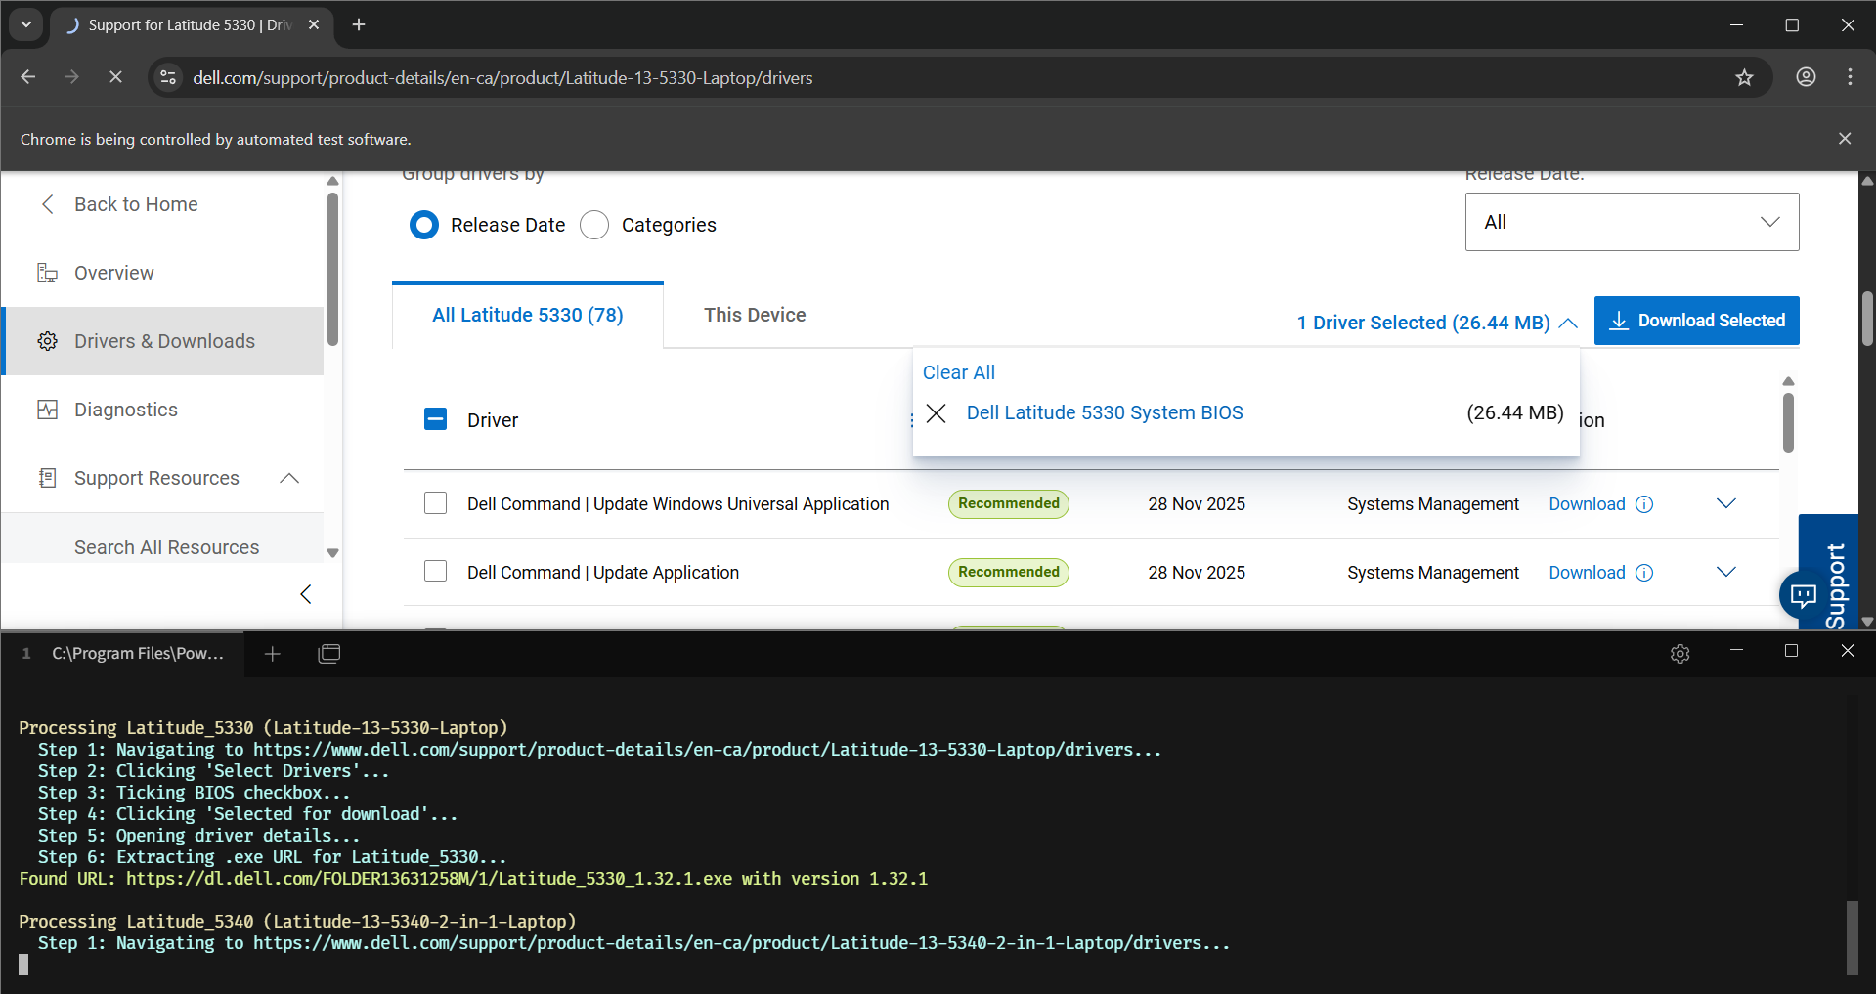Image resolution: width=1876 pixels, height=994 pixels.
Task: Click the Clear All link
Action: [x=958, y=372]
